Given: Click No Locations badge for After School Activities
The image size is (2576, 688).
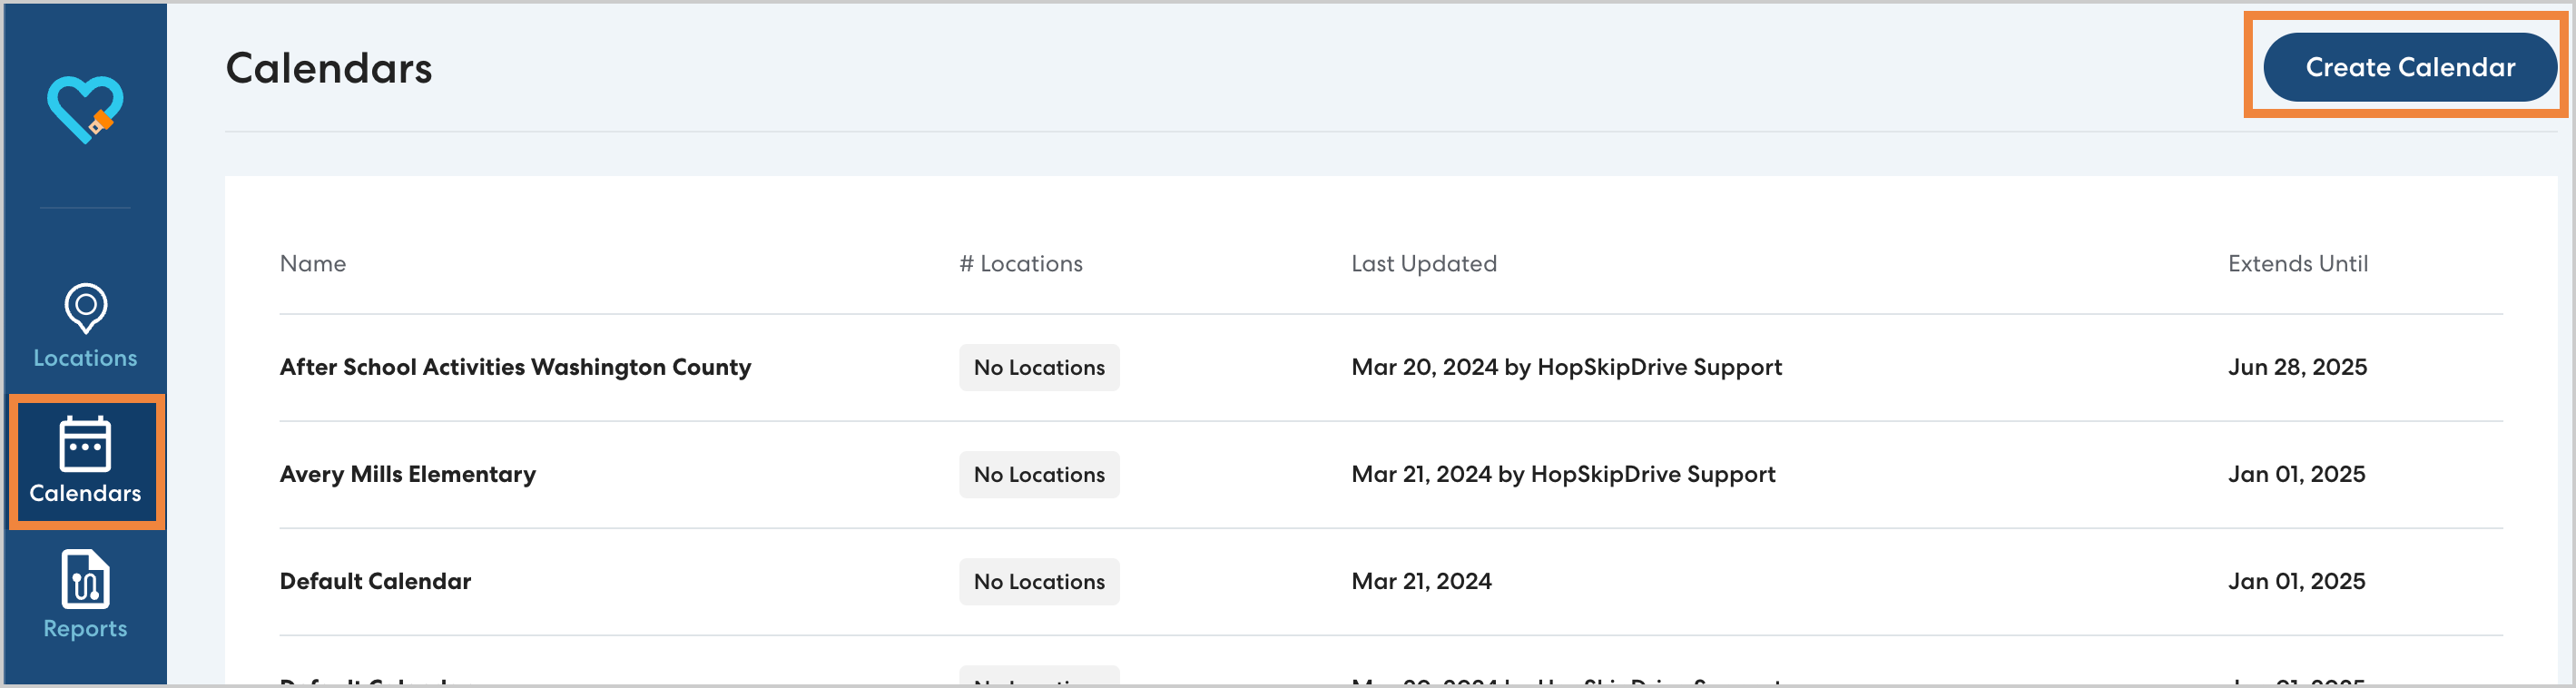Looking at the screenshot, I should tap(1038, 367).
